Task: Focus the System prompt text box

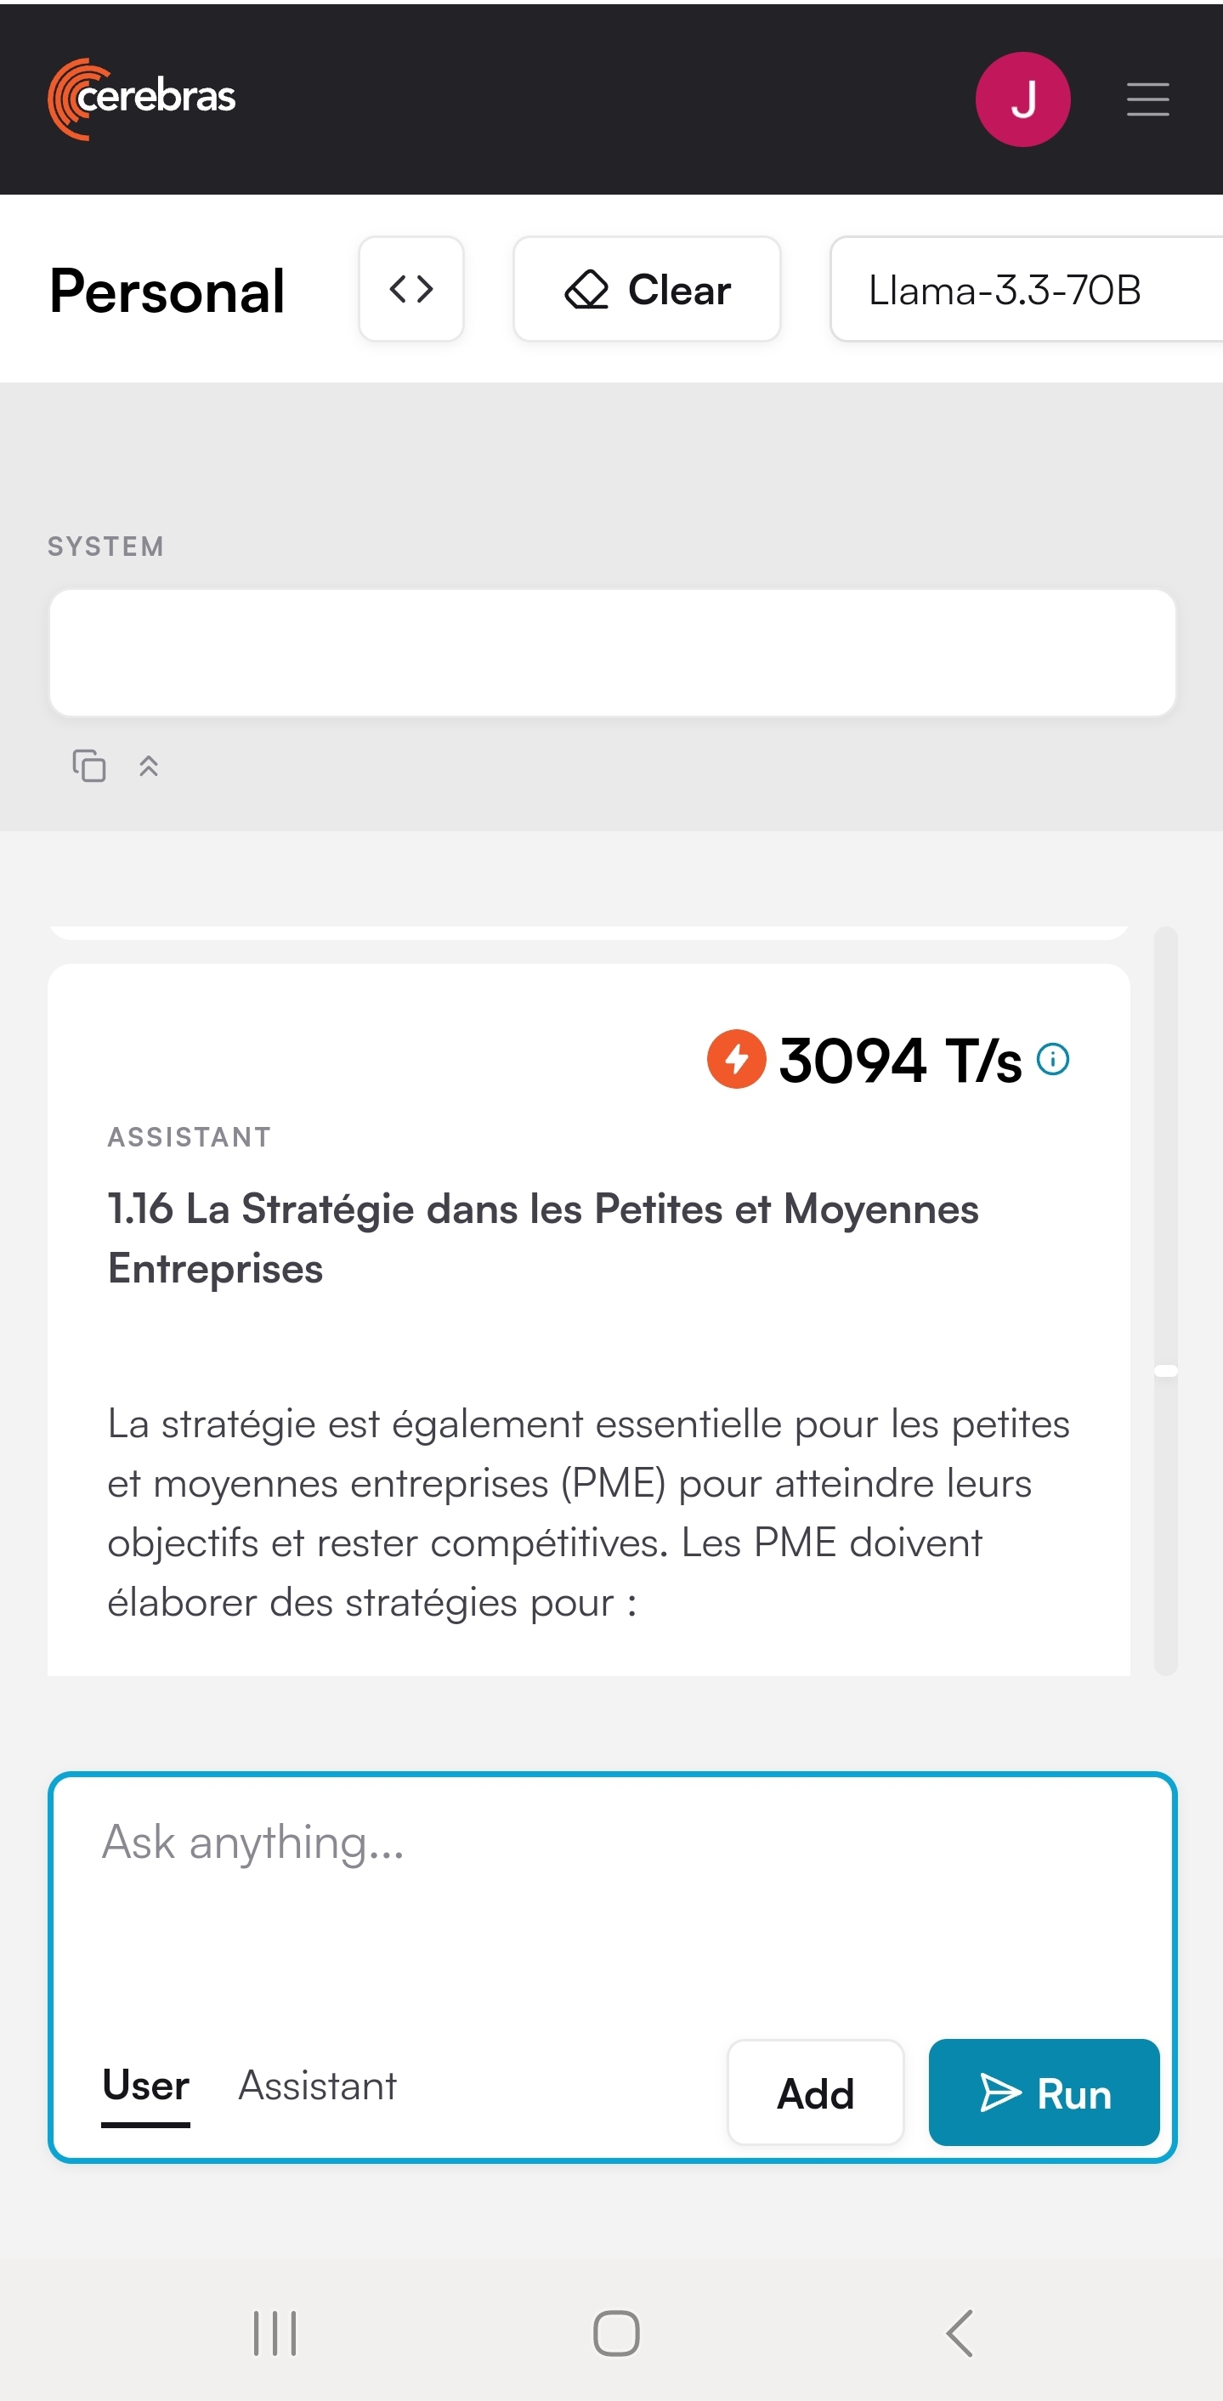Action: pyautogui.click(x=613, y=653)
